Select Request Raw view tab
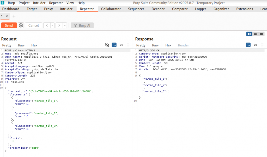 [21, 45]
